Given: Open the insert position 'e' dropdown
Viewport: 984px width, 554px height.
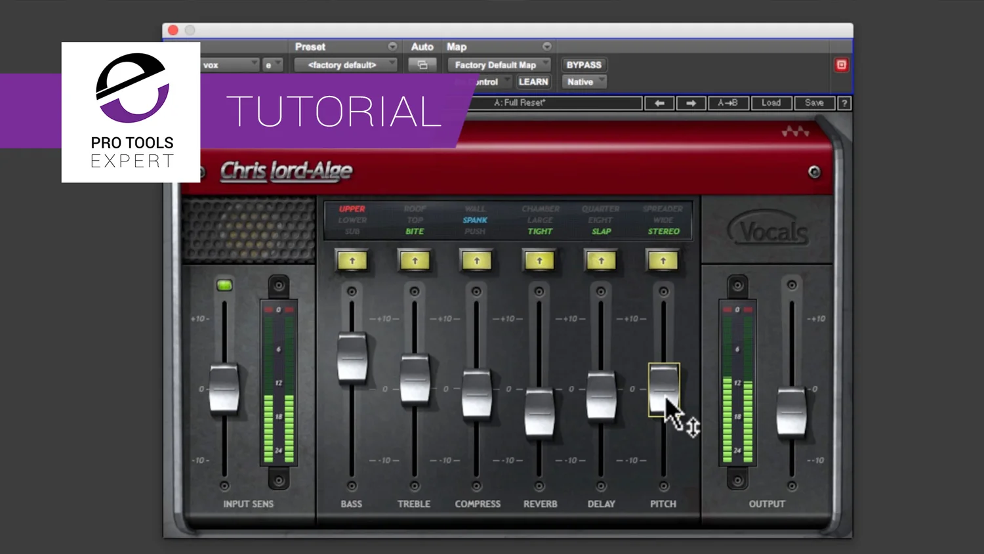Looking at the screenshot, I should pyautogui.click(x=272, y=65).
